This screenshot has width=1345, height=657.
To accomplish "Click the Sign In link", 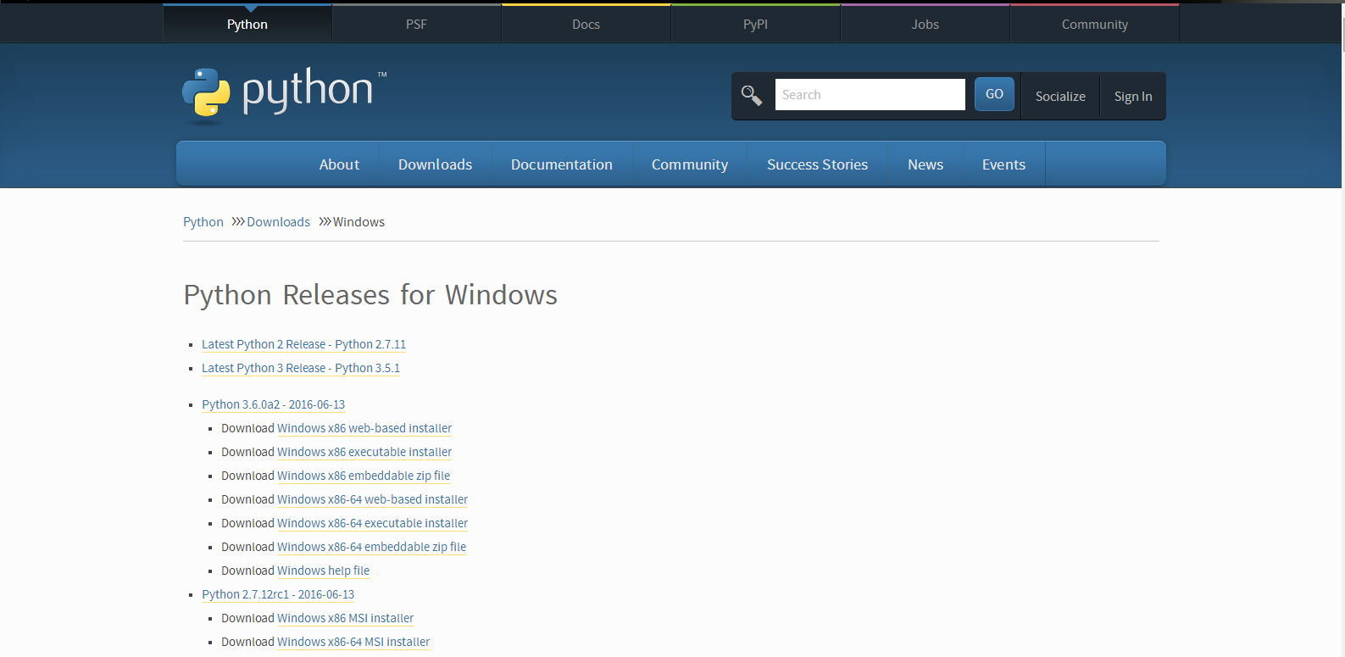I will tap(1133, 97).
